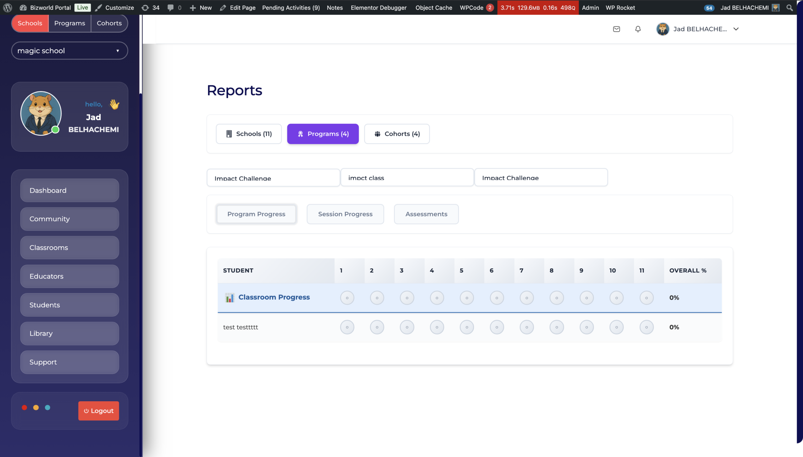The height and width of the screenshot is (457, 803).
Task: Click the hamster profile avatar in sidebar
Action: (x=41, y=113)
